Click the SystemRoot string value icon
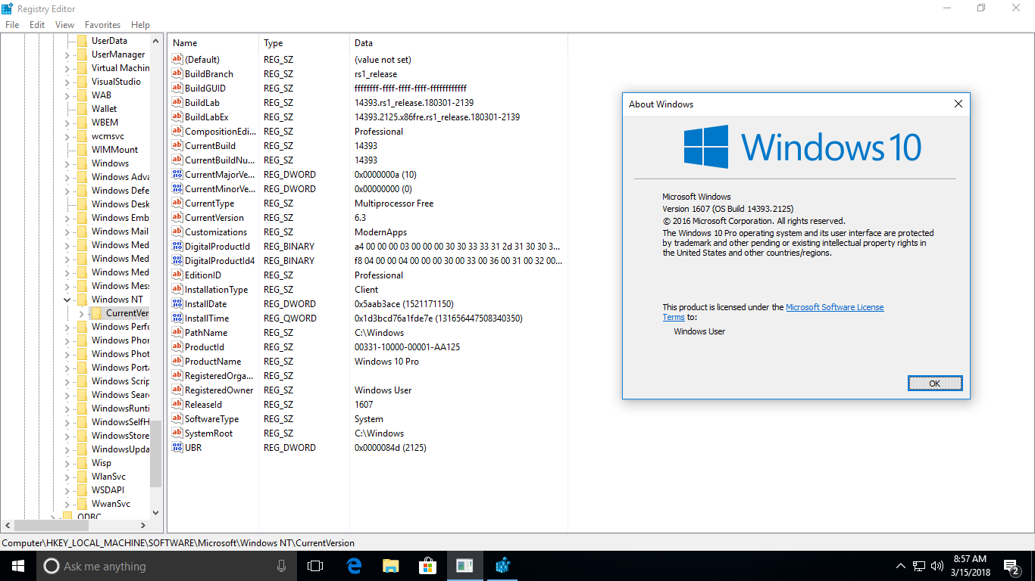 177,433
